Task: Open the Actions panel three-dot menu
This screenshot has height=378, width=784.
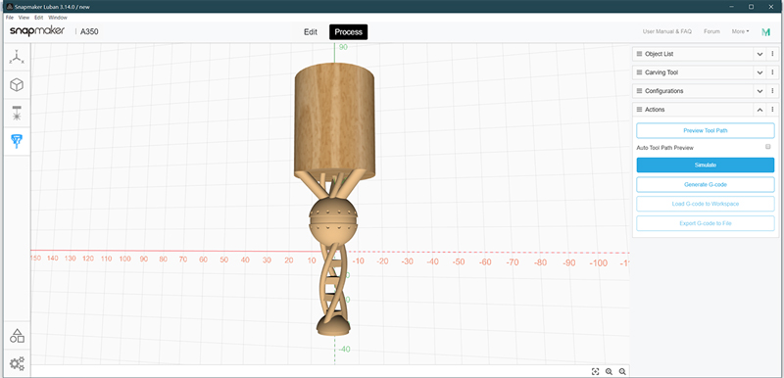Action: [x=772, y=110]
